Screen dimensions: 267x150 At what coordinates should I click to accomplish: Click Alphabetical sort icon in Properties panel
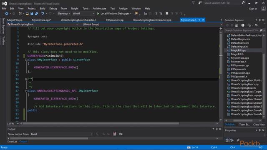pos(232,140)
